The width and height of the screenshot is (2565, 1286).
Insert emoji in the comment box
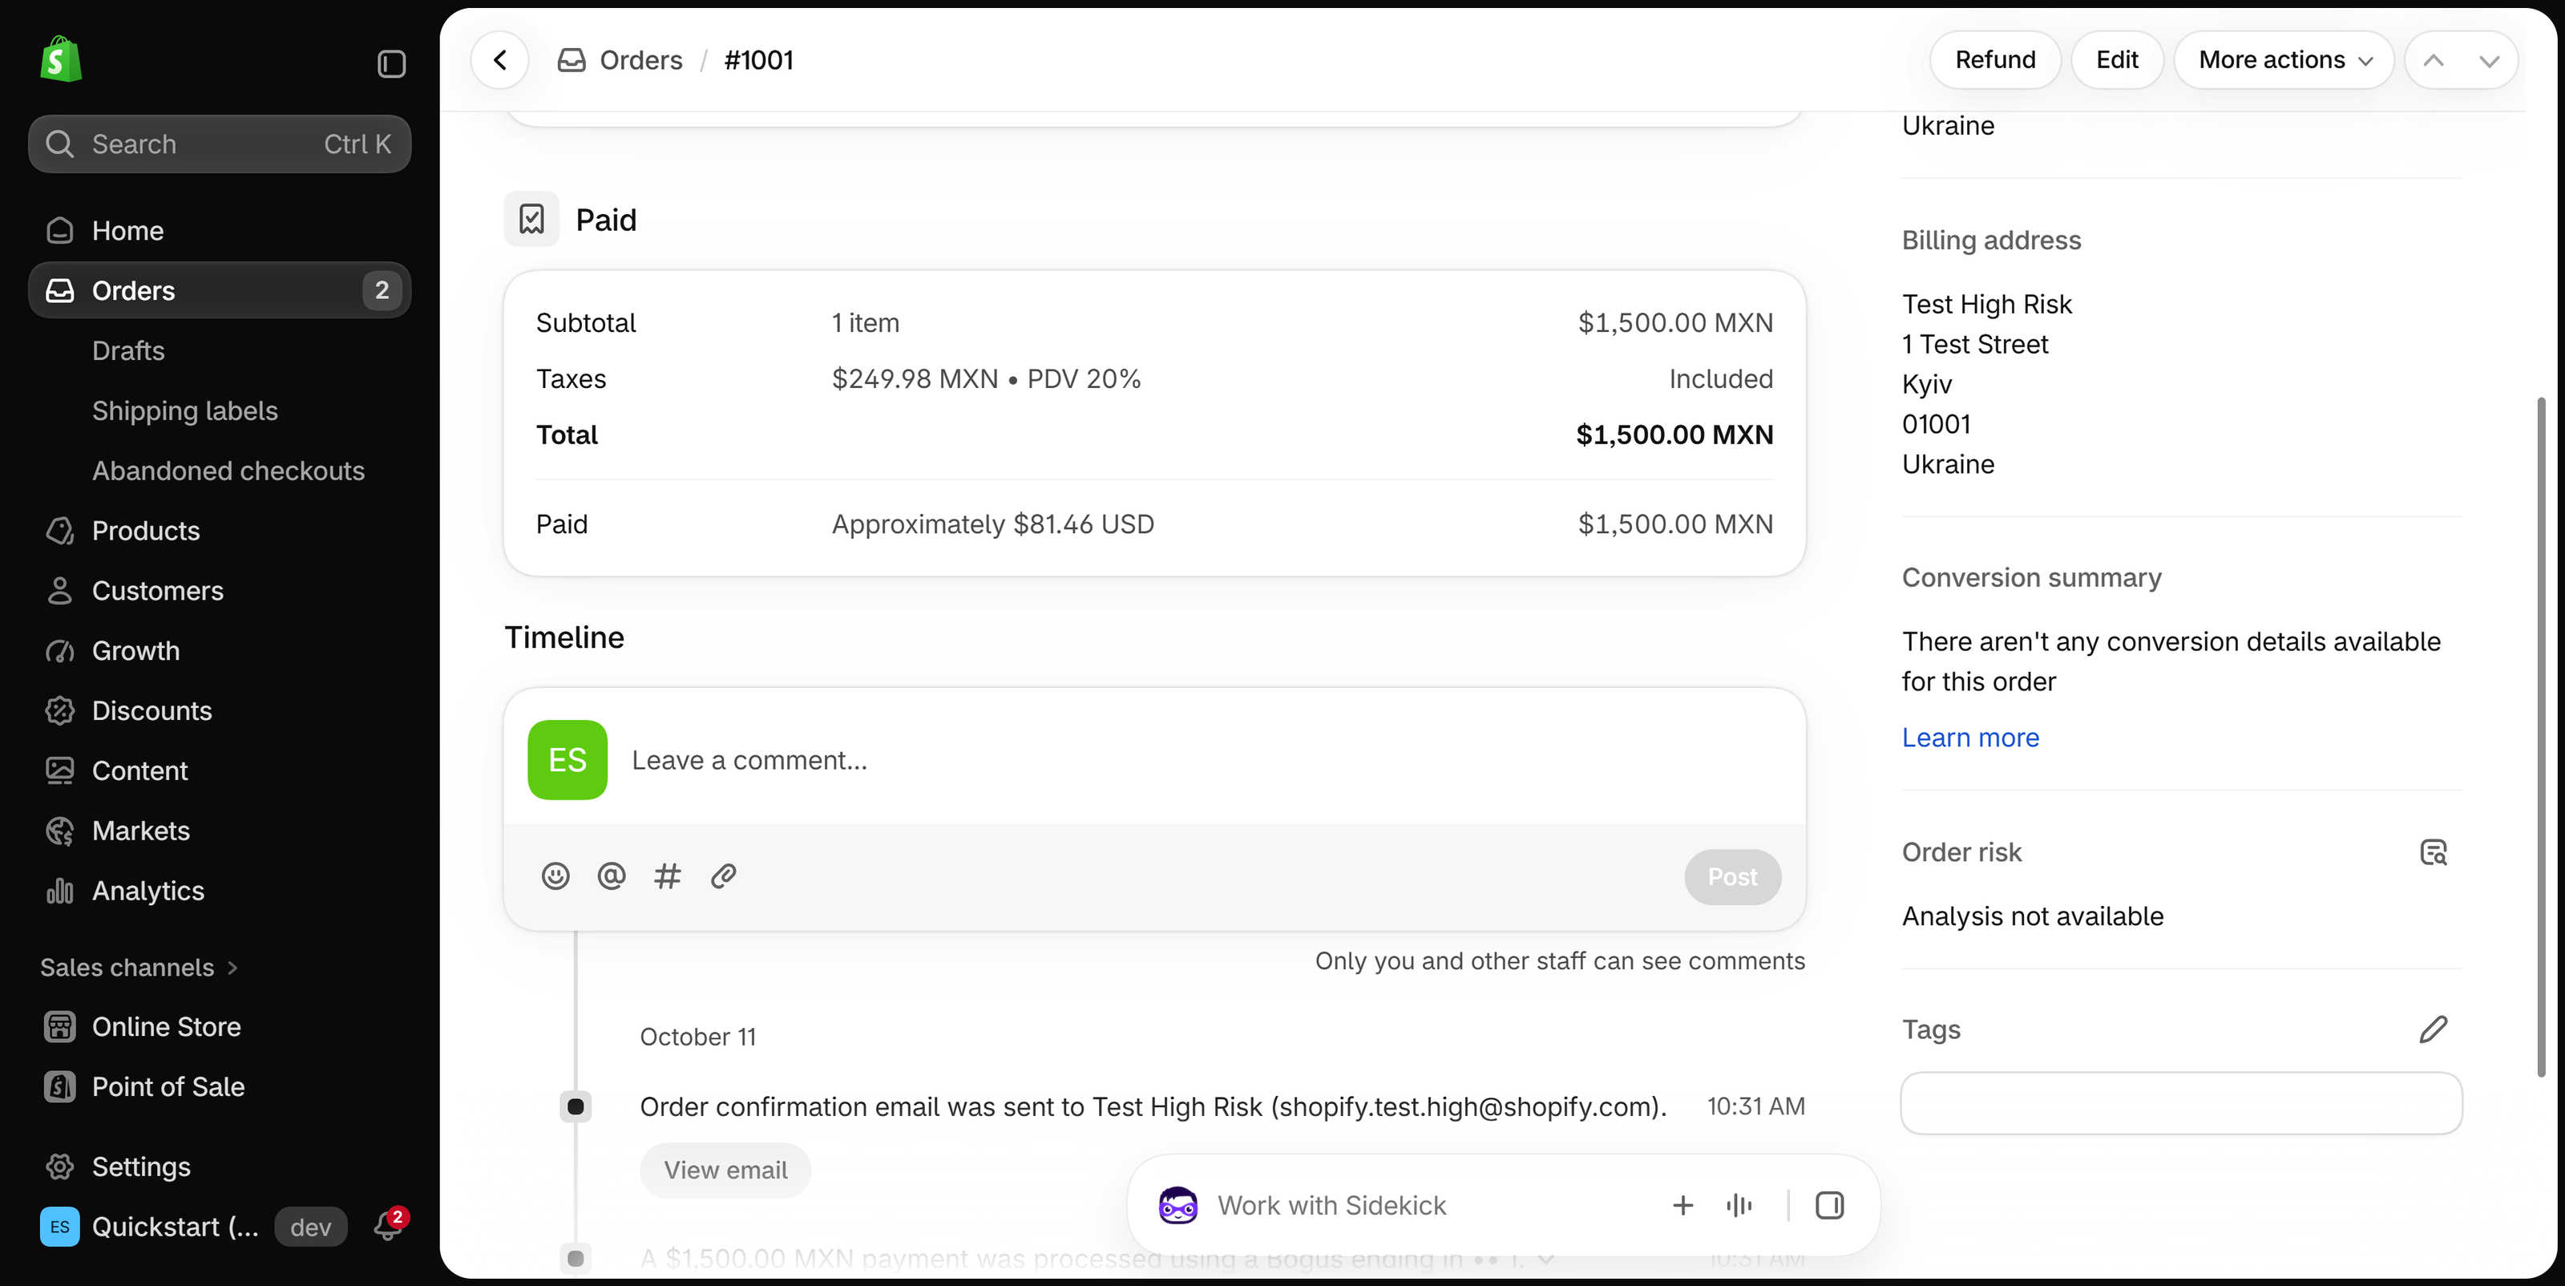coord(555,876)
